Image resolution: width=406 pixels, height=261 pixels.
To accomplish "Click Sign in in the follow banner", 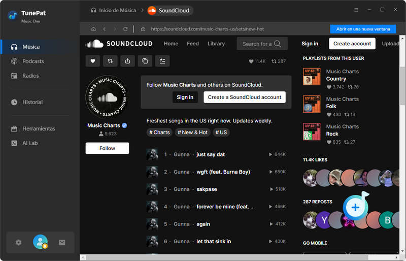I will pos(185,97).
